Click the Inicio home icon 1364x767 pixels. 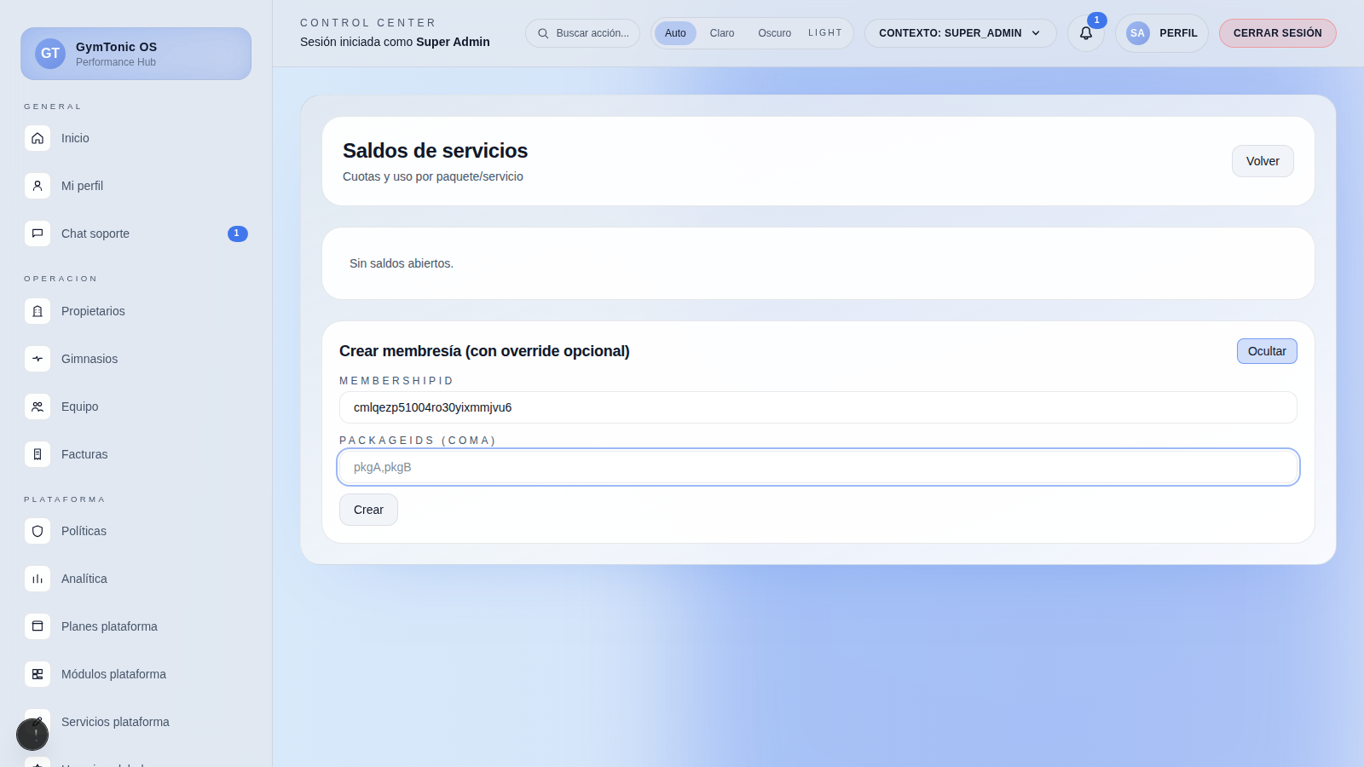[38, 138]
